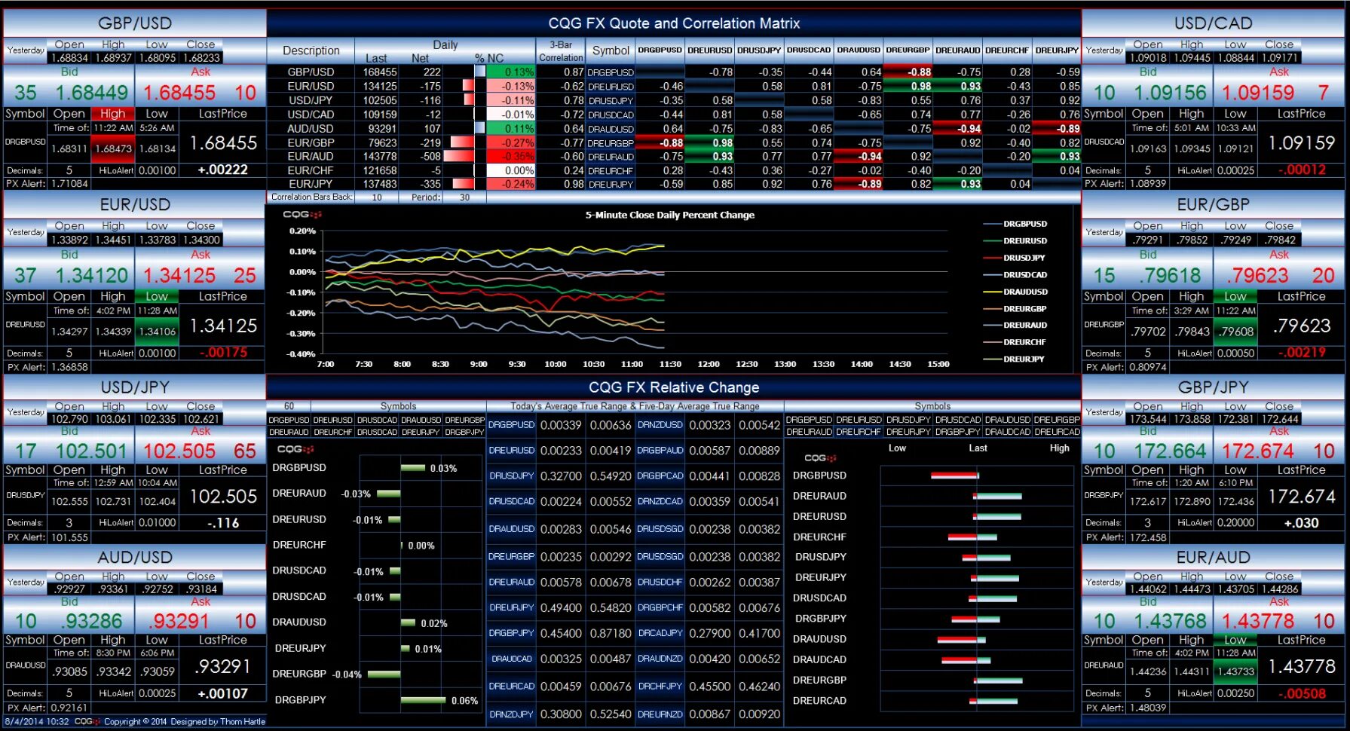This screenshot has height=731, width=1350.
Task: Click the GBP/USD bid price 1.68449
Action: (90, 93)
